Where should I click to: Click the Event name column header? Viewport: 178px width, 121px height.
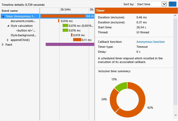[x=10, y=11]
